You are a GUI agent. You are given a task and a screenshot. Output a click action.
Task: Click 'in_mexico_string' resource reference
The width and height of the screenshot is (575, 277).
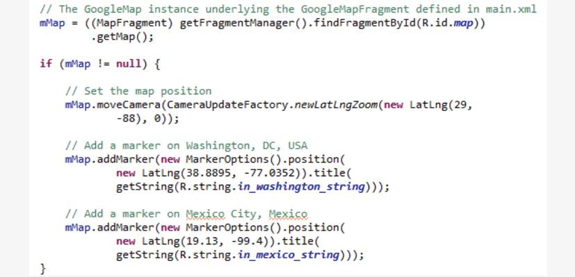[289, 255]
